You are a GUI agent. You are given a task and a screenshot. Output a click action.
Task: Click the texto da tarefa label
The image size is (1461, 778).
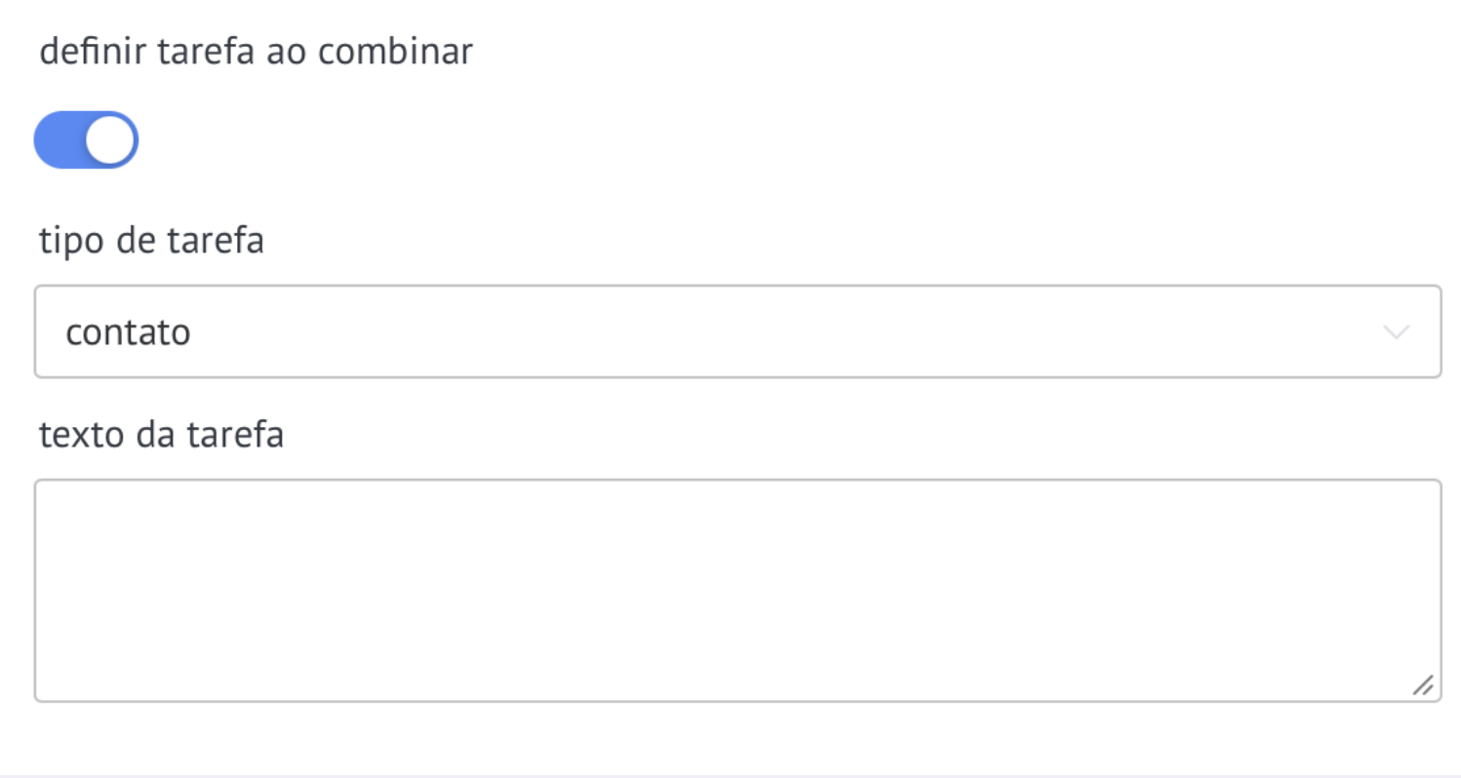(161, 435)
